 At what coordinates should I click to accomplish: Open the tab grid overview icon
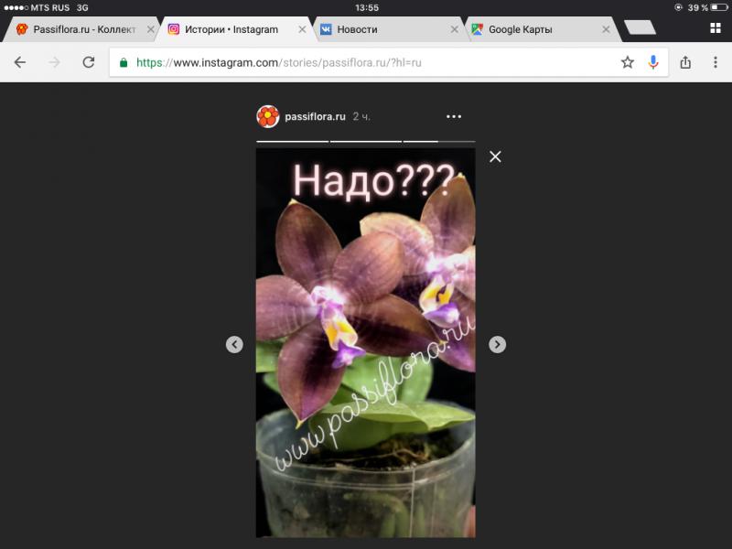(715, 28)
